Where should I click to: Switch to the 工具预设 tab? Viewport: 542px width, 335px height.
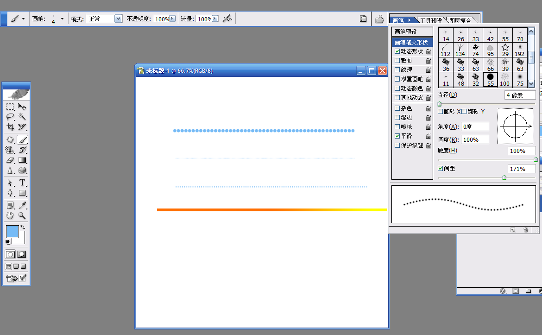point(431,20)
